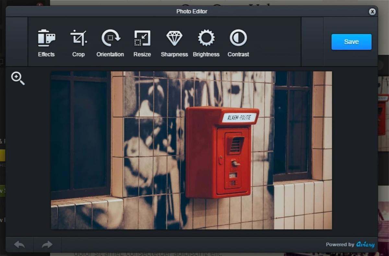Adjust Brightness with the sun icon
Image resolution: width=389 pixels, height=256 pixels.
(x=206, y=43)
